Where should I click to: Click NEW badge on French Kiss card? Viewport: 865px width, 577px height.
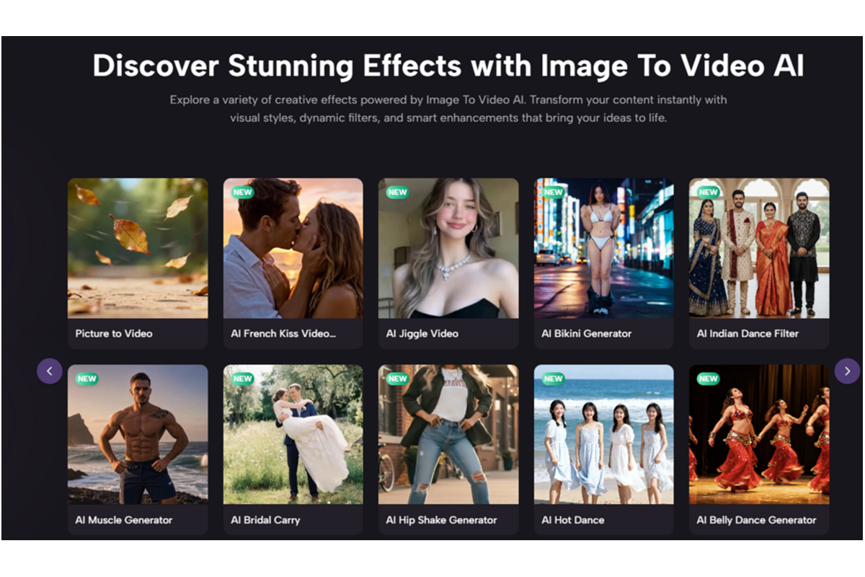point(242,193)
